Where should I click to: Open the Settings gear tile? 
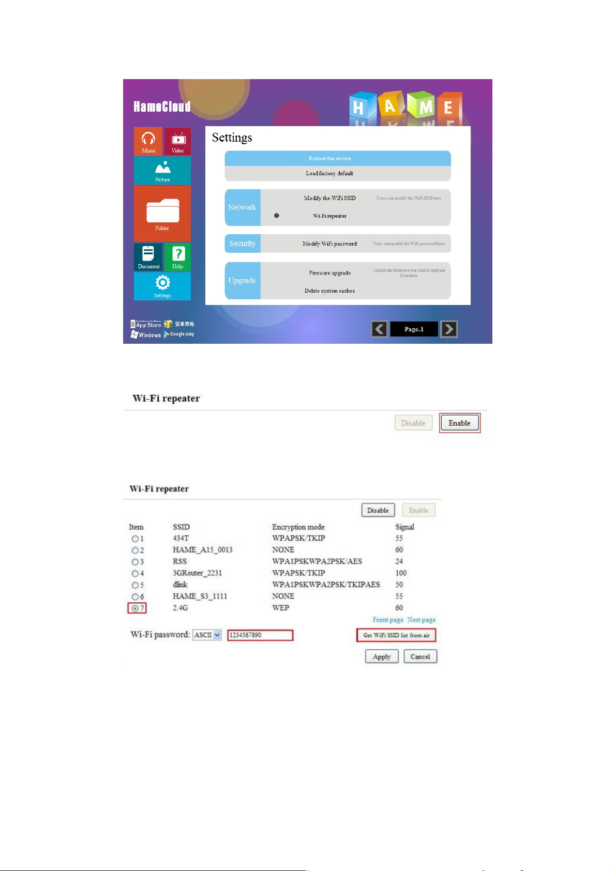162,286
